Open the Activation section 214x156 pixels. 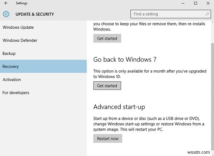tap(43, 79)
